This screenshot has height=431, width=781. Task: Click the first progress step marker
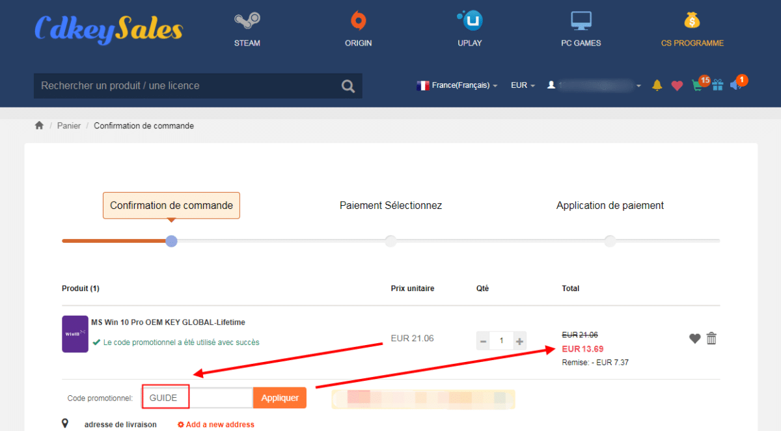point(171,241)
